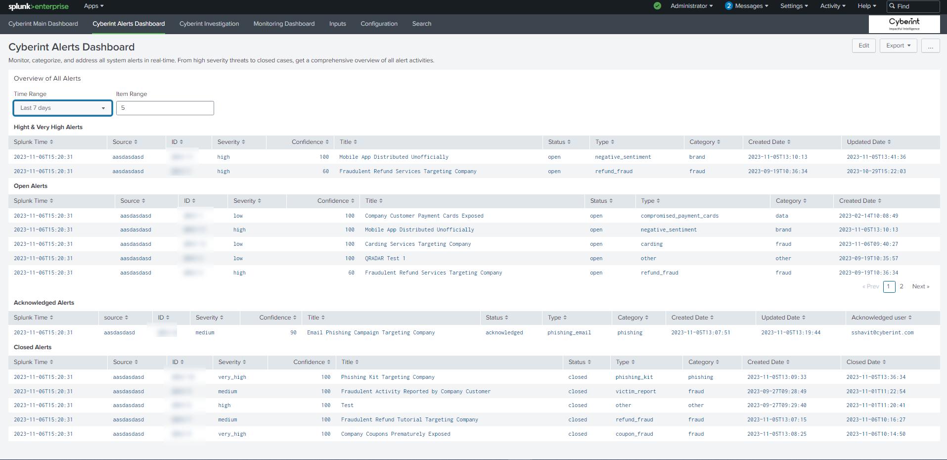Screen dimensions: 947x460
Task: Click the QRADAR Test 1 alert title
Action: click(x=385, y=258)
